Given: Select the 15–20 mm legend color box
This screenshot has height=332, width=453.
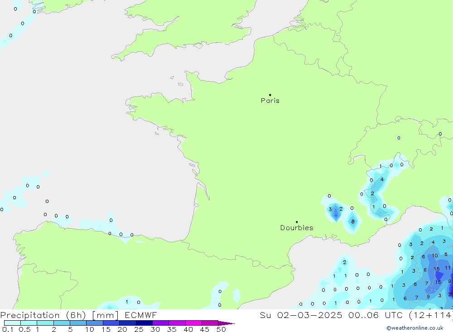Looking at the screenshot, I should point(111,323).
